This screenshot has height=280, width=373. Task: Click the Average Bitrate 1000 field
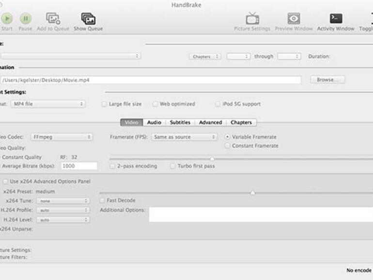click(79, 166)
